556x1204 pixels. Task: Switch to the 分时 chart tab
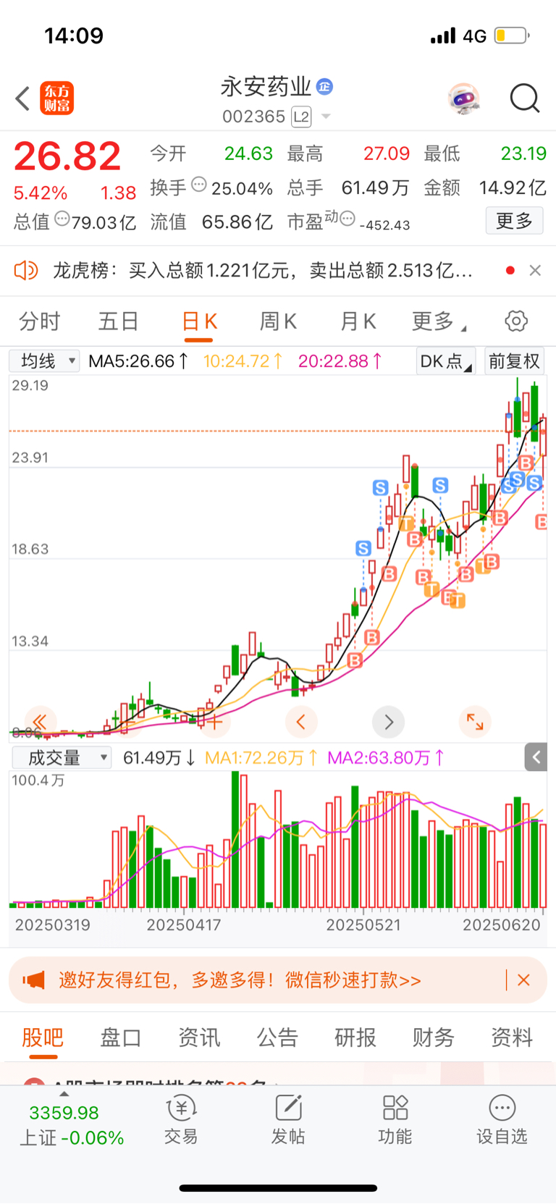click(39, 321)
